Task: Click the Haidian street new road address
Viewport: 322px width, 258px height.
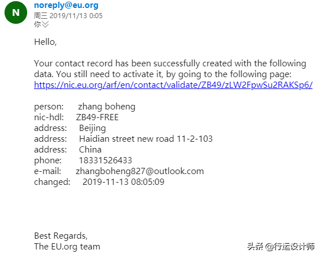Action: [146, 139]
